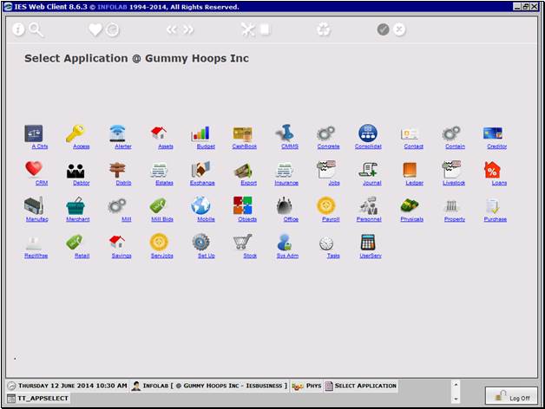Viewport: 545px width, 409px height.
Task: Click the Insurance link
Action: 286,183
